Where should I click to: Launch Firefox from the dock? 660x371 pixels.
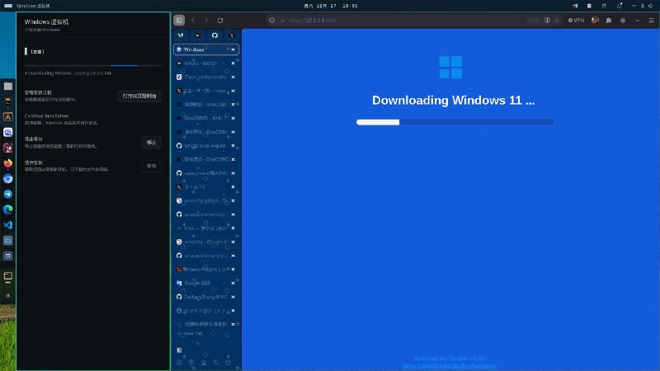point(8,163)
